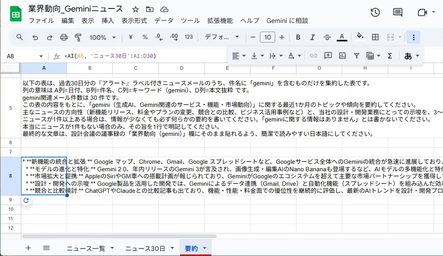Refresh the AI result in A8
This screenshot has width=443, height=256.
26,200
